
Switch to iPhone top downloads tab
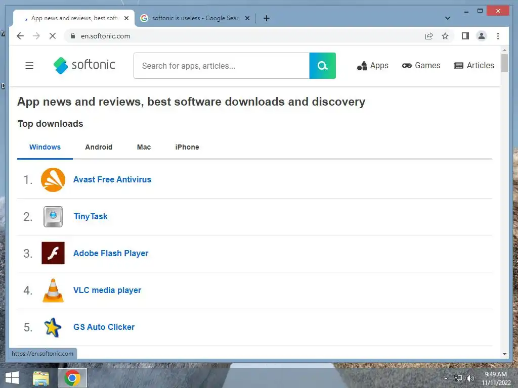(187, 147)
